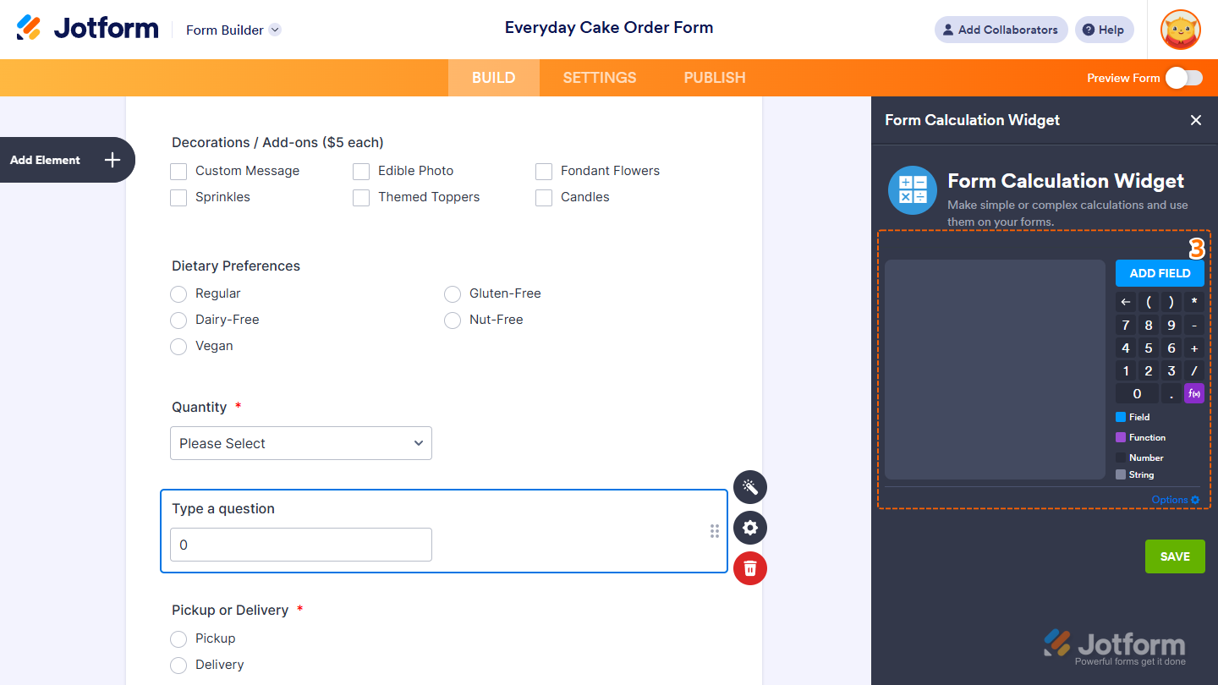This screenshot has height=685, width=1218.
Task: Switch to the SETTINGS tab
Action: (599, 77)
